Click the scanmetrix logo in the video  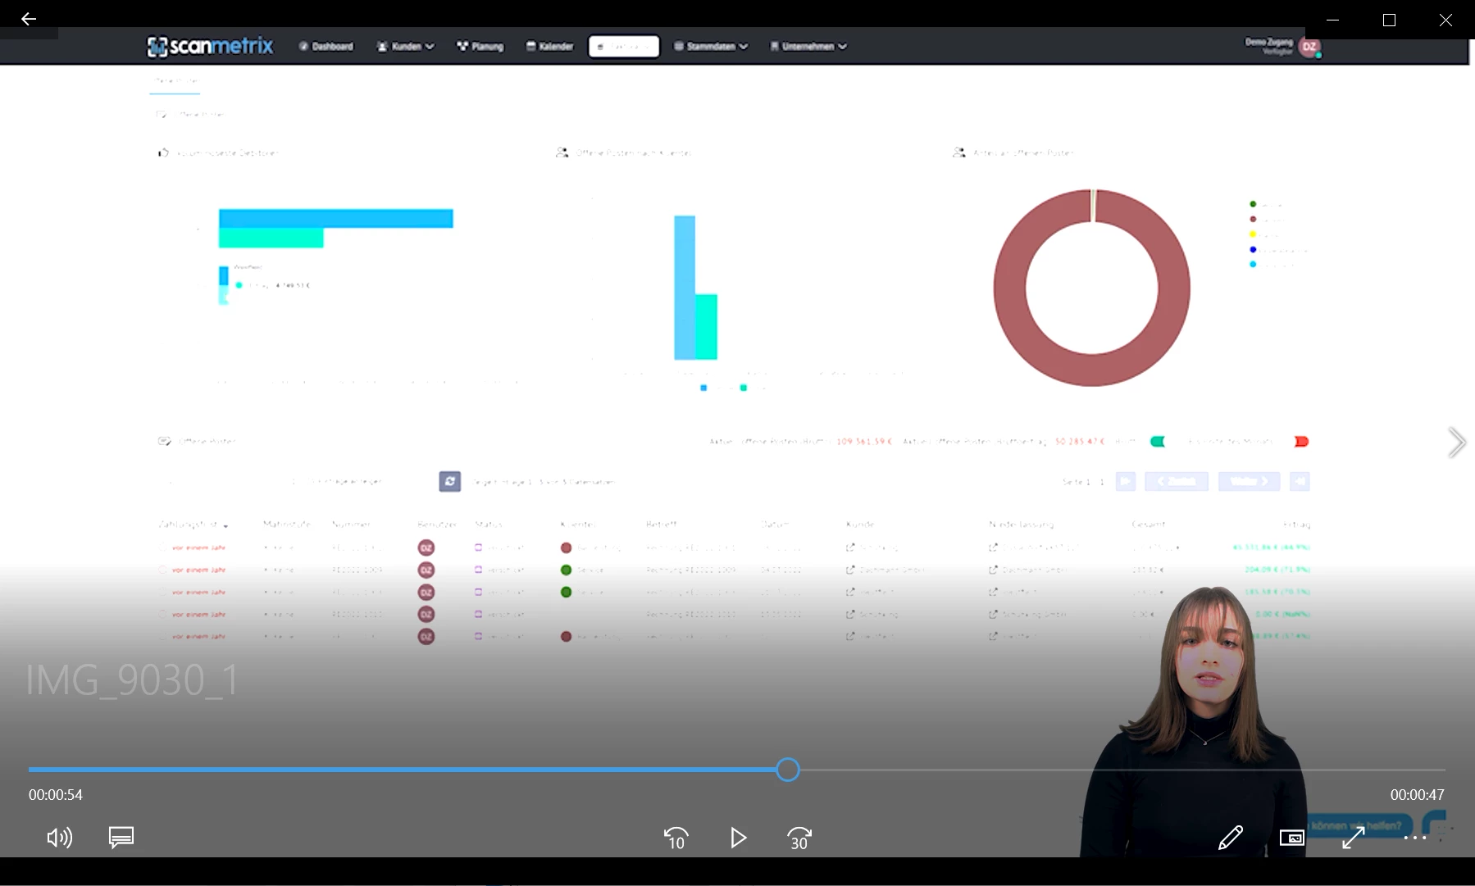pyautogui.click(x=211, y=46)
